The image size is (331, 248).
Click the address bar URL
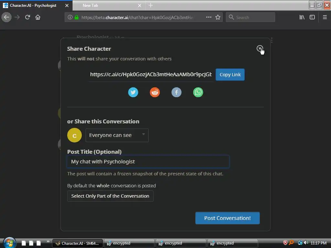tap(137, 17)
